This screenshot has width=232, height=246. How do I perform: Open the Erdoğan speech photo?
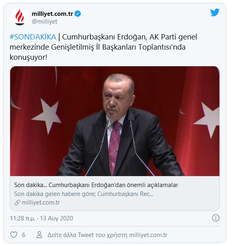115,121
